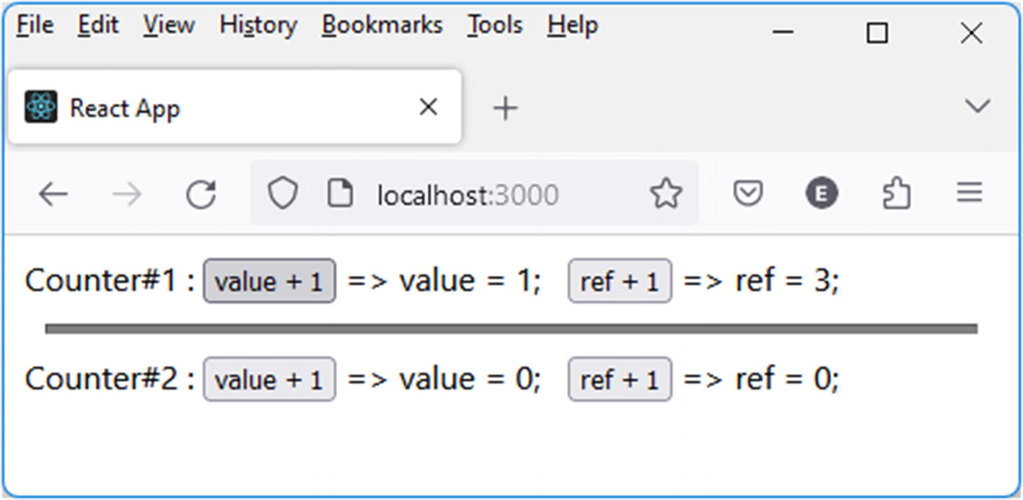
Task: Click the browser back arrow
Action: click(53, 194)
